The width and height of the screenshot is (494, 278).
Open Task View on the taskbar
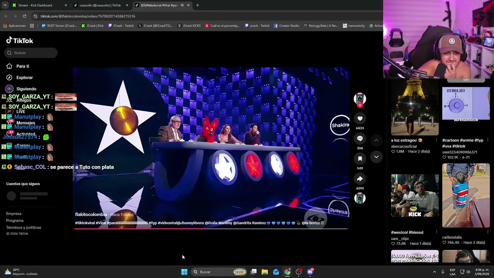pos(254,272)
